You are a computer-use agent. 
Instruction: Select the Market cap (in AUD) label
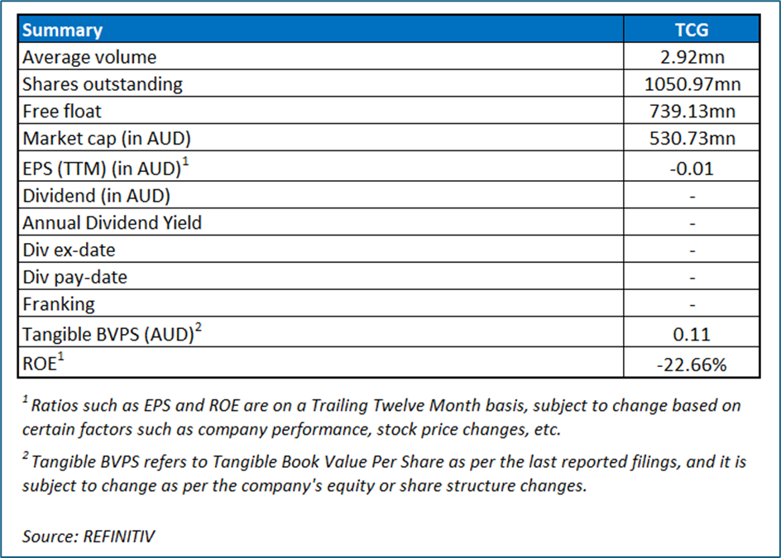click(101, 139)
